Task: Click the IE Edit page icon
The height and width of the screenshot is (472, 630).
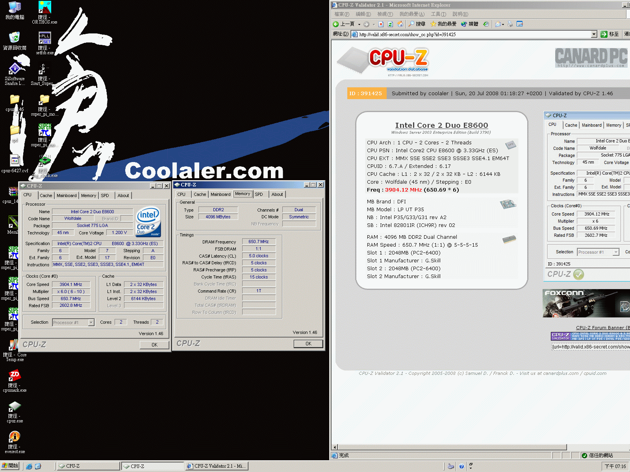Action: [520, 24]
